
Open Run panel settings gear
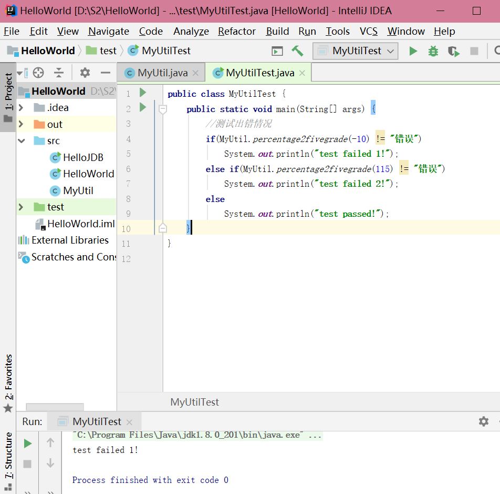[483, 421]
